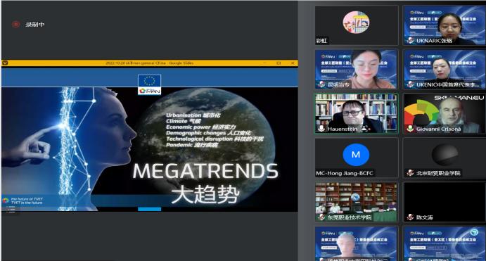Screen dimensions: 486x261
Task: Click the muted mic icon beside 北京财贸职业学院
Action: 410,173
